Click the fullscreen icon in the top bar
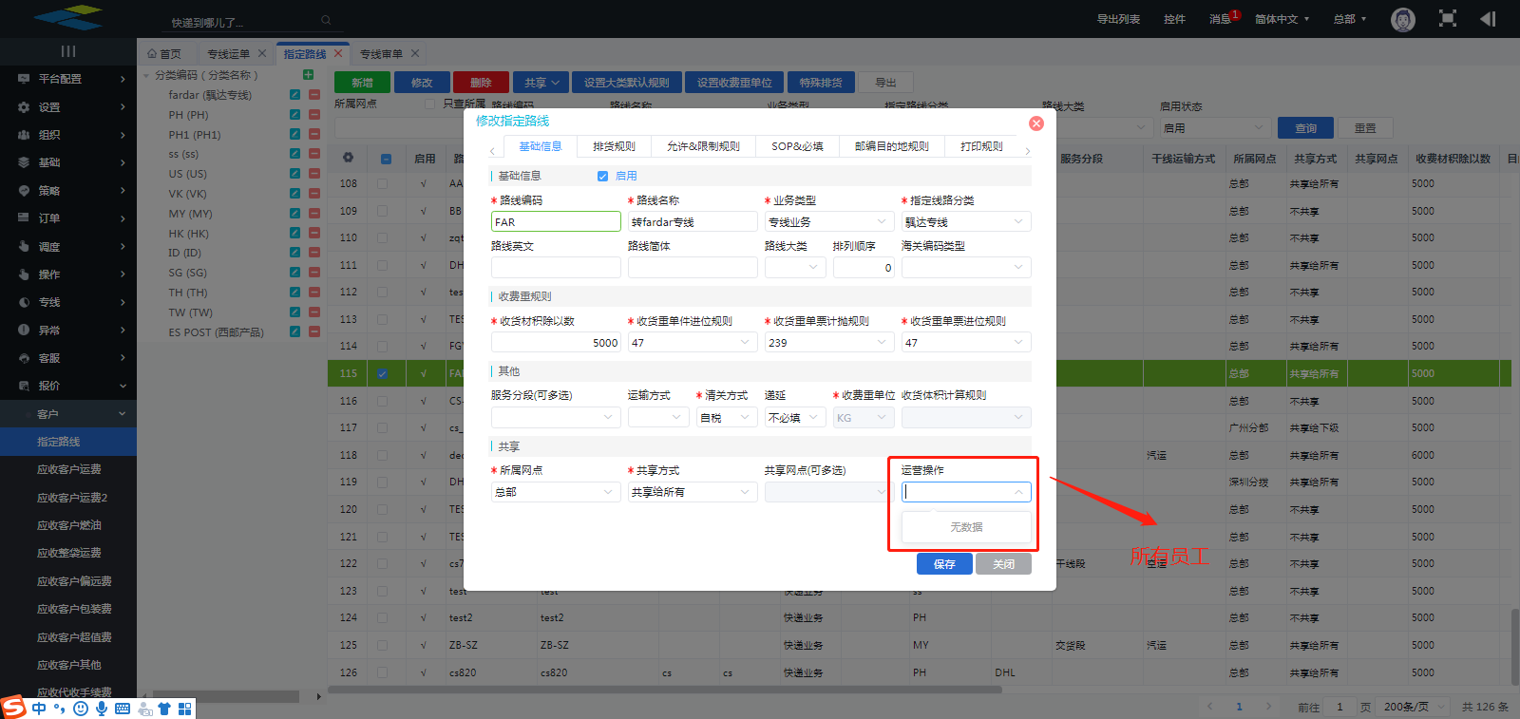1520x719 pixels. pos(1447,19)
